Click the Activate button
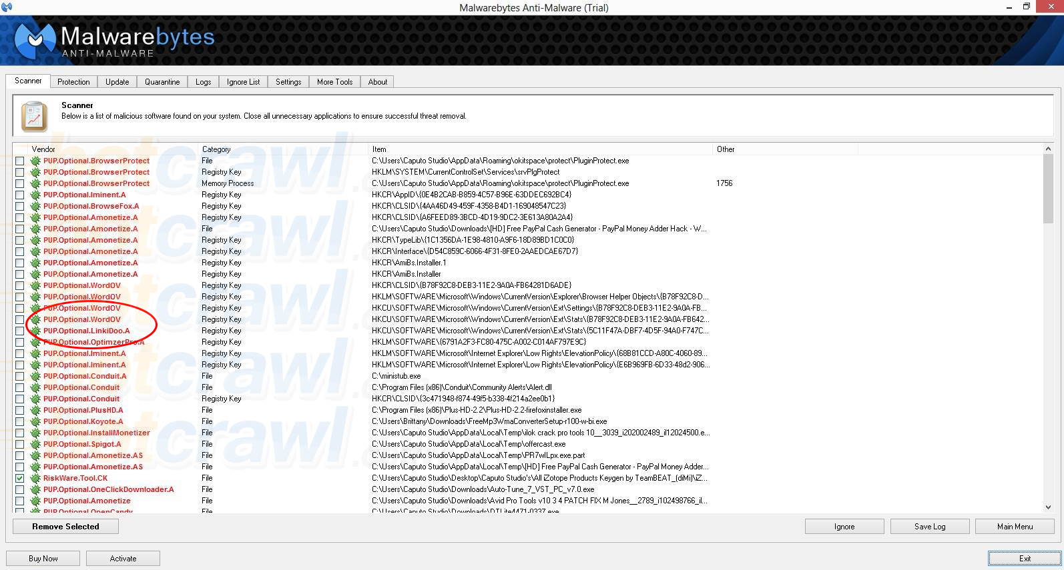 [x=123, y=559]
